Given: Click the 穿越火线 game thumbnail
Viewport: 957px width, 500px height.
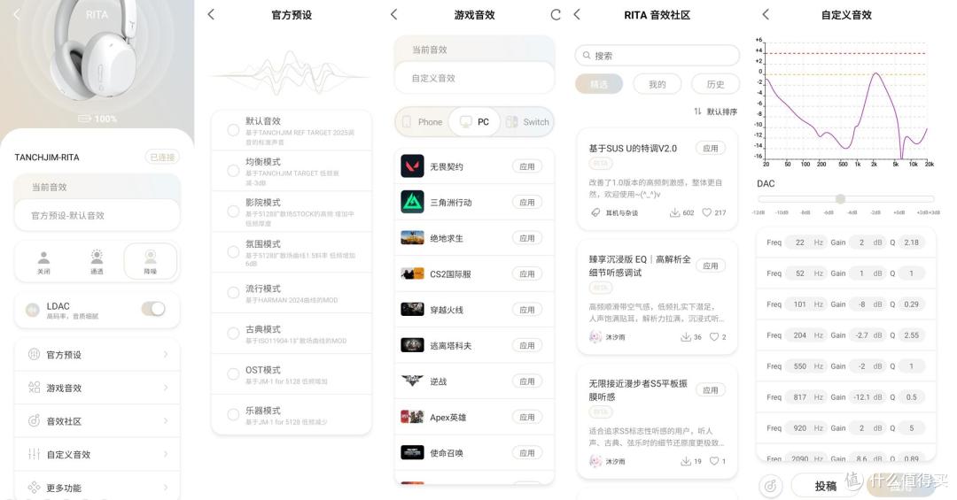Looking at the screenshot, I should click(413, 310).
